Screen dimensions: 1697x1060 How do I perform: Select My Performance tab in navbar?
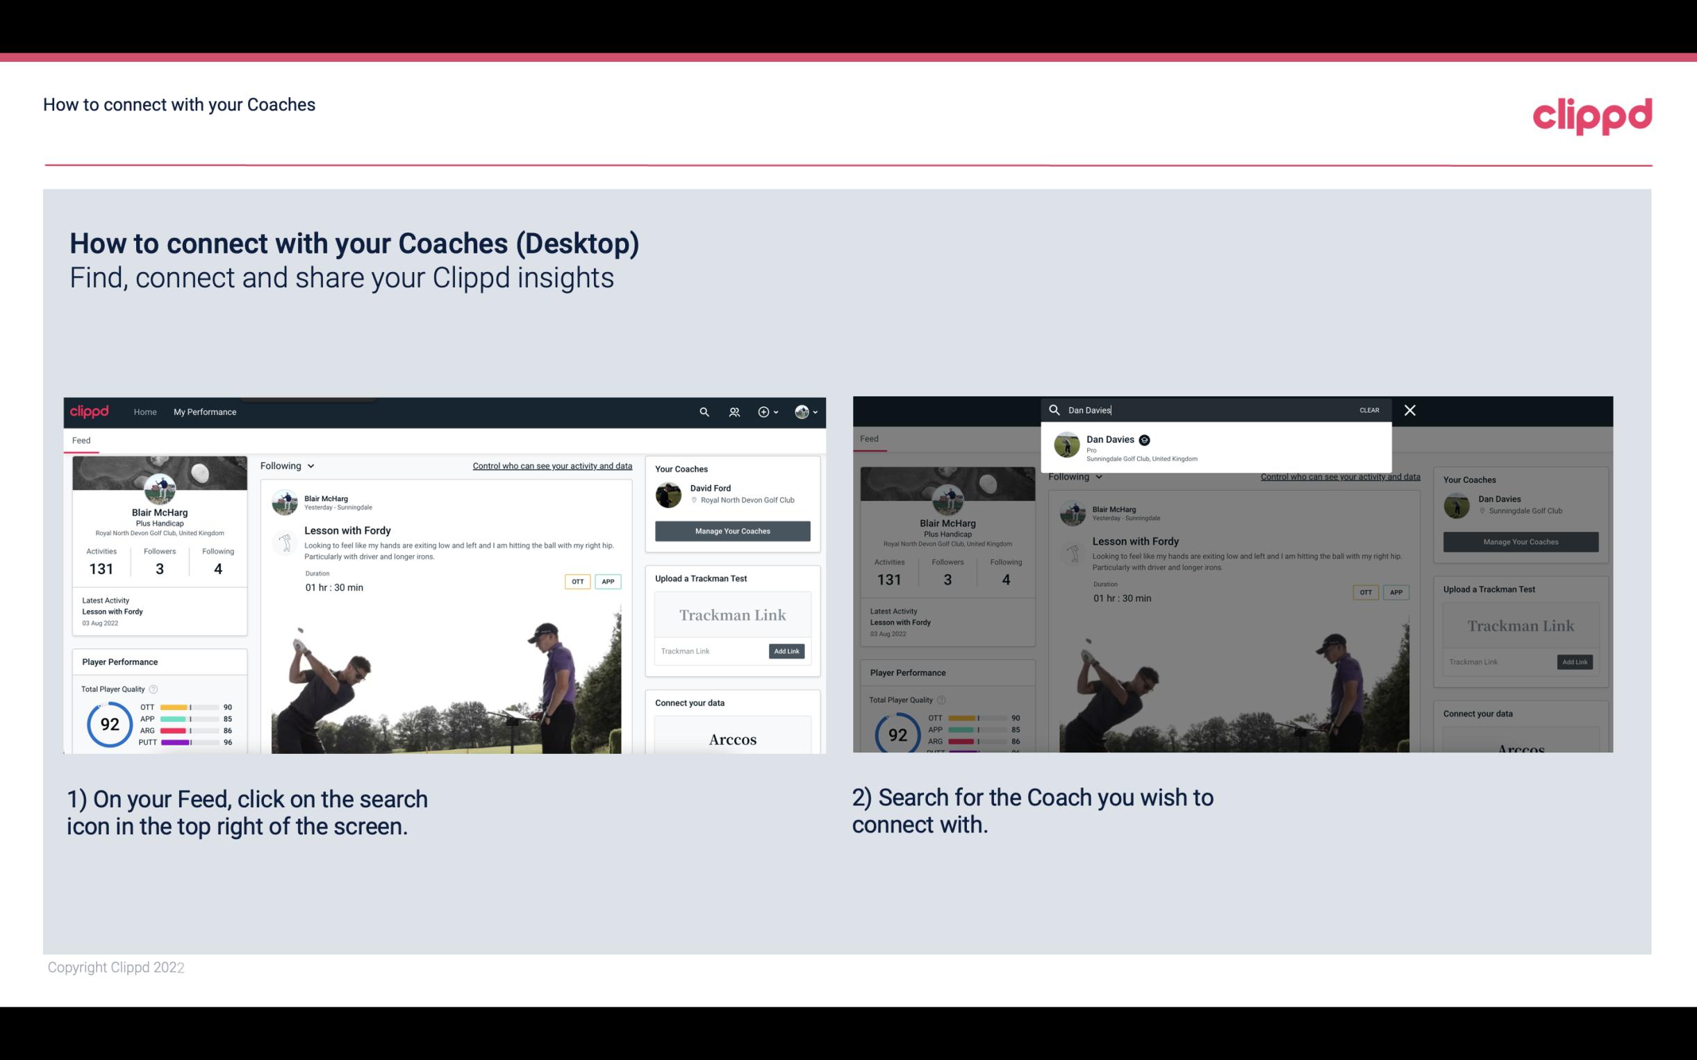point(205,412)
